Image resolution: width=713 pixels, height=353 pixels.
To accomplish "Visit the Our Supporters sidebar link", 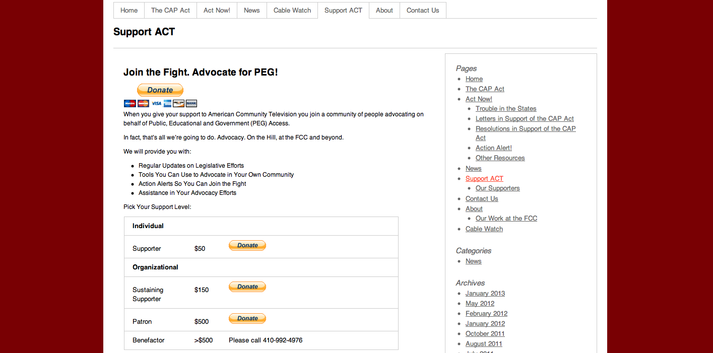I will 497,188.
